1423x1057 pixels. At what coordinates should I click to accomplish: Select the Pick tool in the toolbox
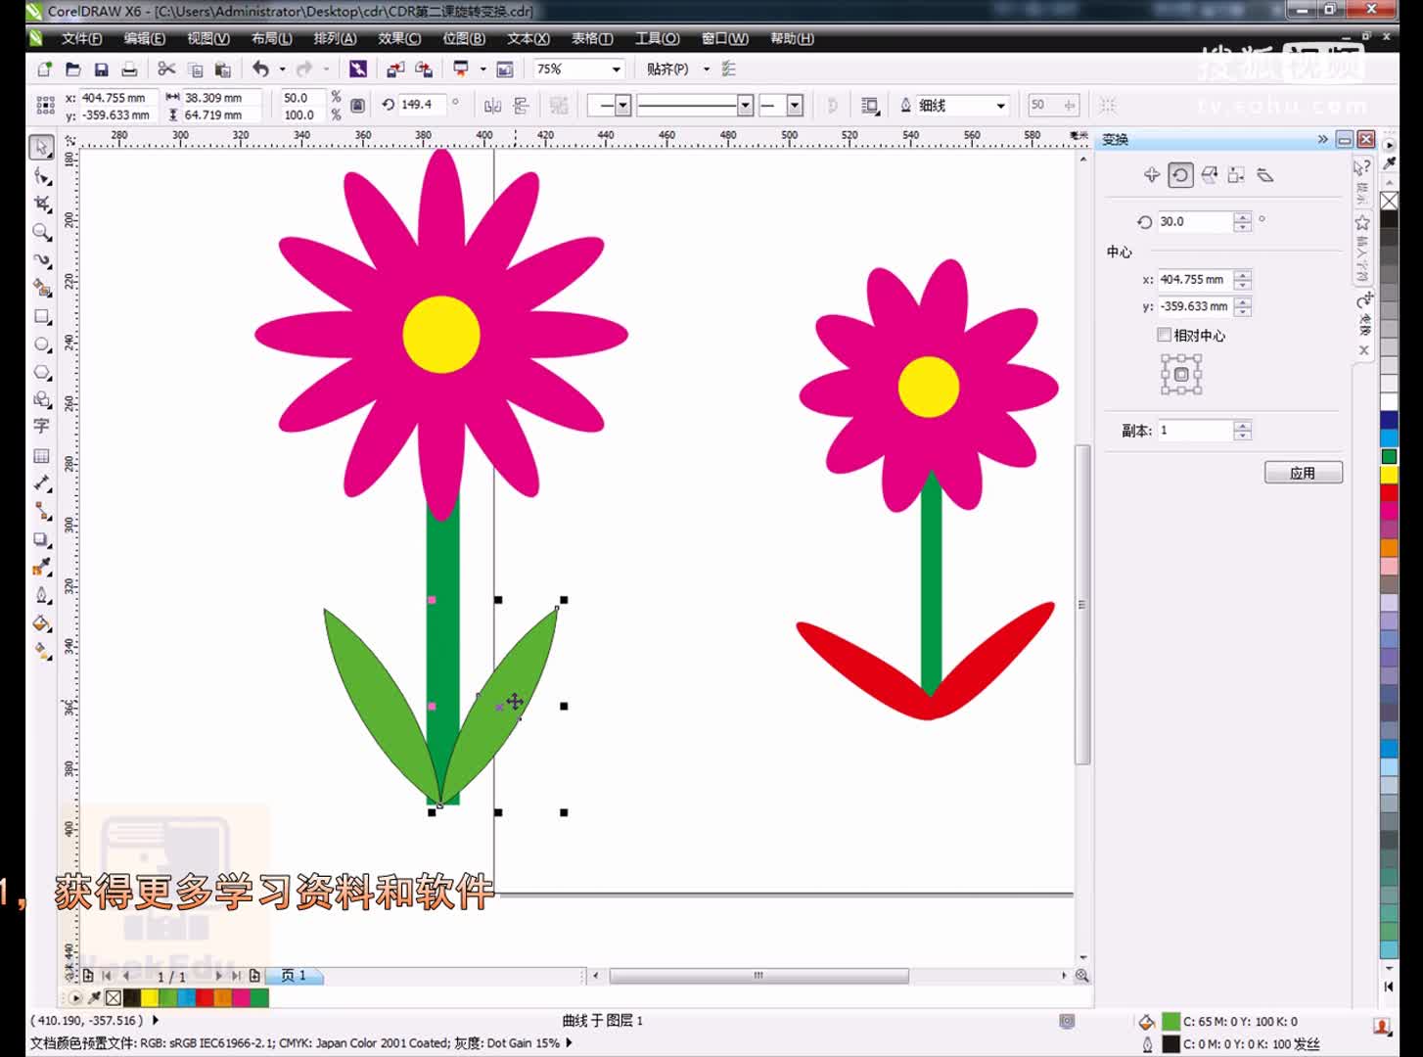[x=41, y=147]
